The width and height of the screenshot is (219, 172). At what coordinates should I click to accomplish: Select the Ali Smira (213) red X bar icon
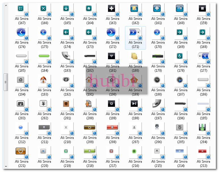click(x=202, y=151)
